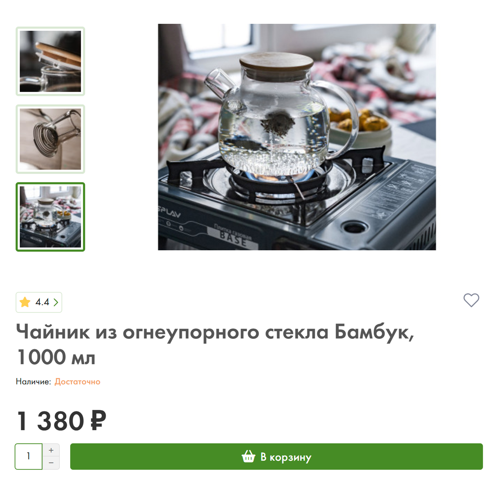Click the basket icon on the green button
The height and width of the screenshot is (502, 502).
pos(248,456)
